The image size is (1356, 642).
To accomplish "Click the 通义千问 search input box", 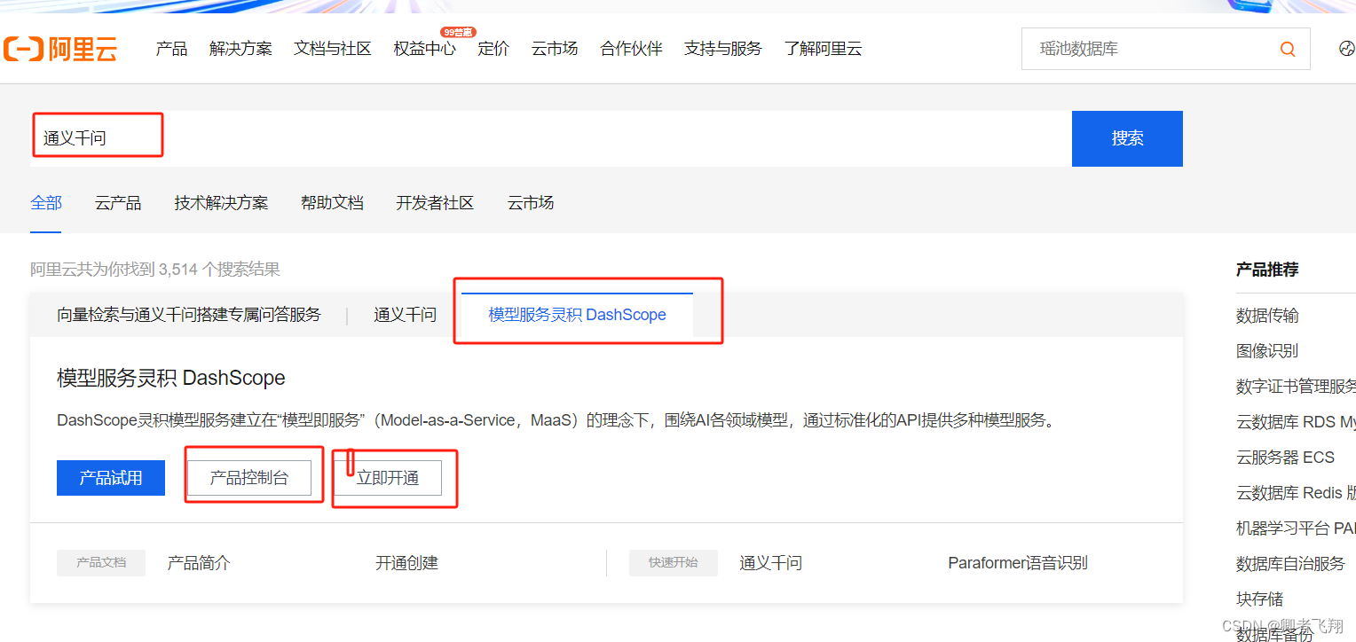I will 550,138.
